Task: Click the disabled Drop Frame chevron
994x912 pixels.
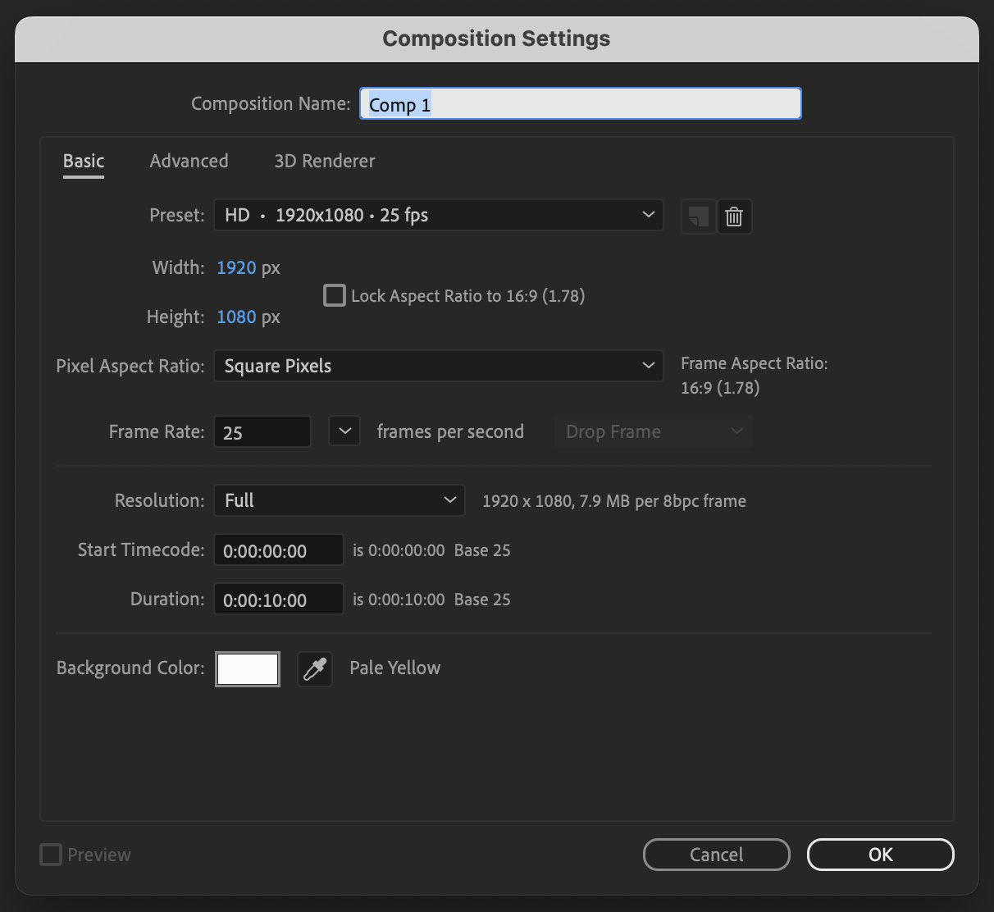Action: 737,431
